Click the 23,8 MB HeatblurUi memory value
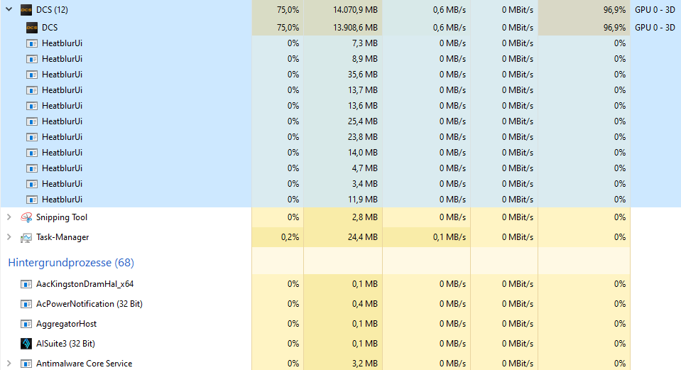The width and height of the screenshot is (681, 370). pyautogui.click(x=363, y=137)
